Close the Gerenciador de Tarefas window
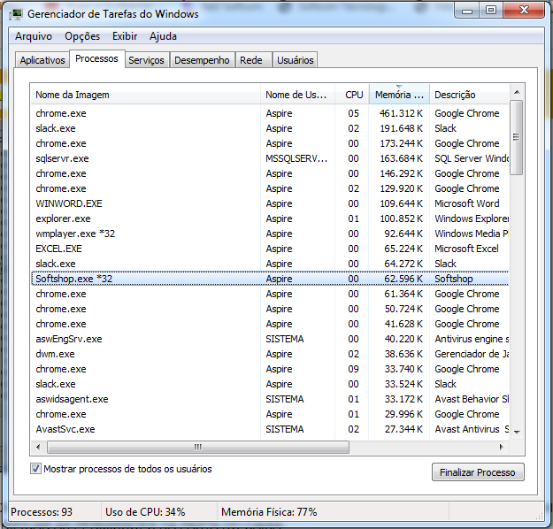The height and width of the screenshot is (529, 553). click(x=523, y=11)
